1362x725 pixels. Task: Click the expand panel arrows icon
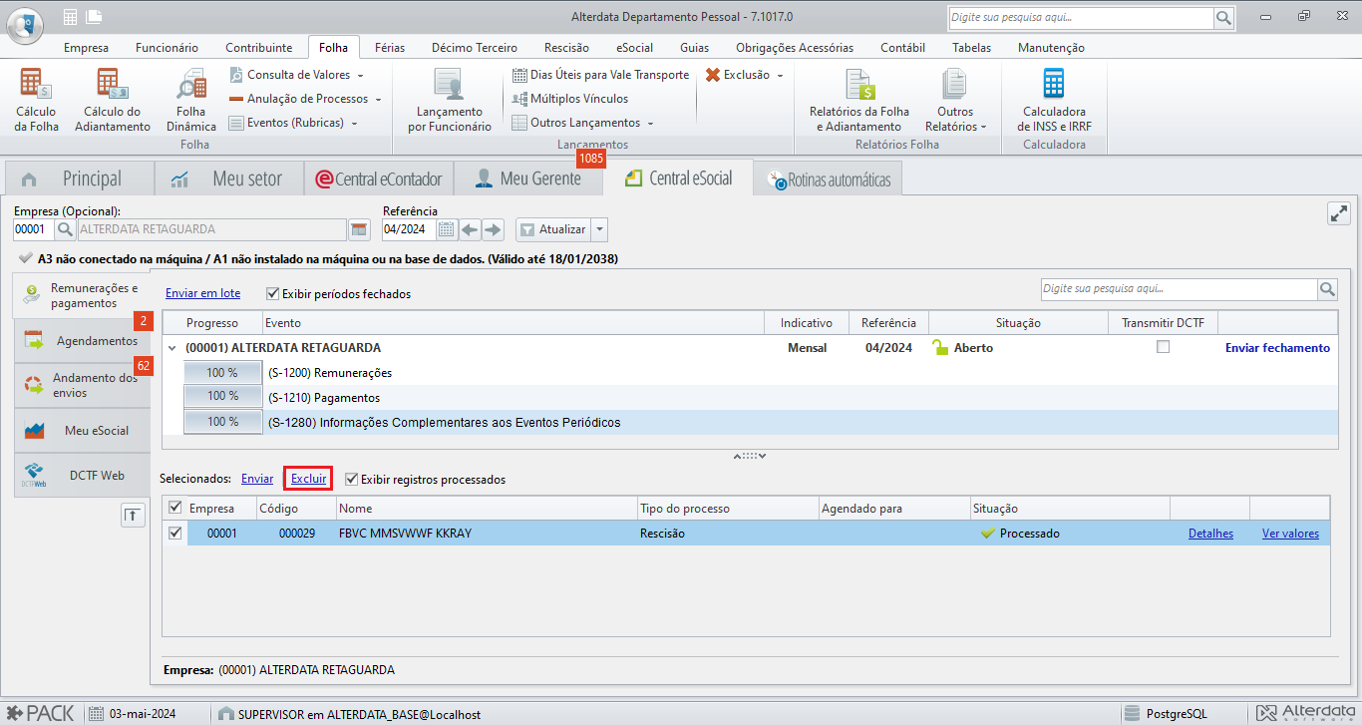[x=1338, y=213]
